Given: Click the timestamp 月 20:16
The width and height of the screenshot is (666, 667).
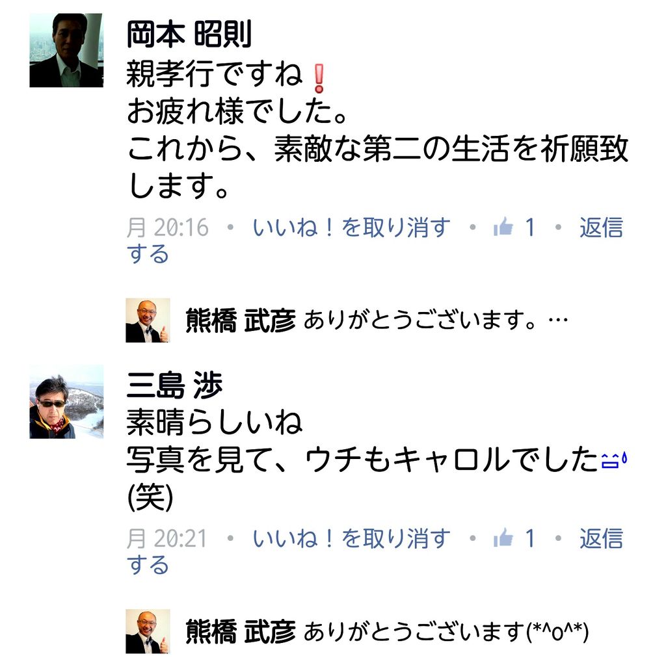Looking at the screenshot, I should tap(168, 227).
